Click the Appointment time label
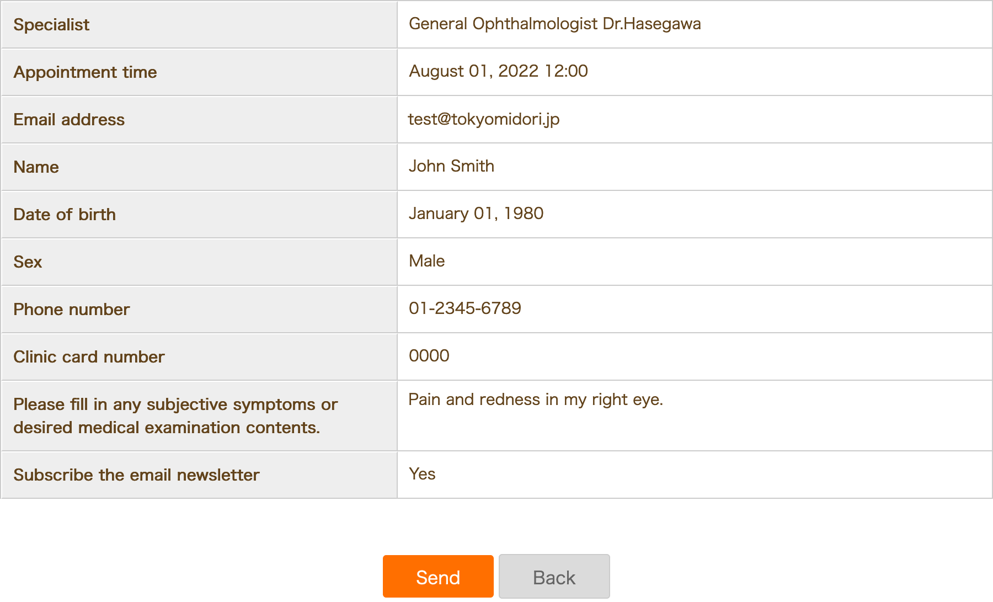Screen dimensions: 993x602 (x=86, y=72)
